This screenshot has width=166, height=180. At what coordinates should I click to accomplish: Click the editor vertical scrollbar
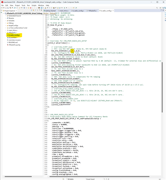(x=162, y=87)
